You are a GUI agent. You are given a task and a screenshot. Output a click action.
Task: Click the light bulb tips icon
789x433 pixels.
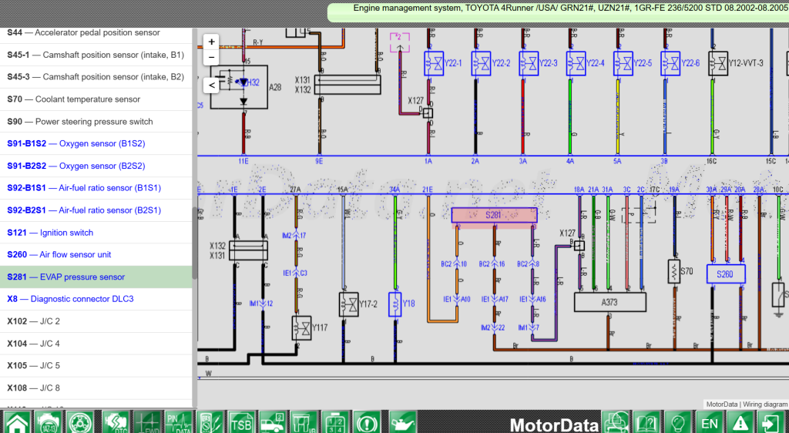pyautogui.click(x=678, y=422)
